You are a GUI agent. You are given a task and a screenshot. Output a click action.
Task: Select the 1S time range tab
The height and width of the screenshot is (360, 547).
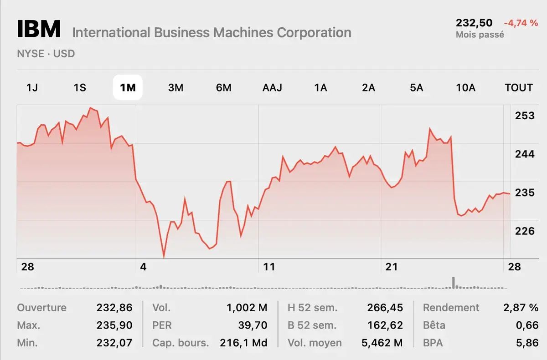(80, 87)
